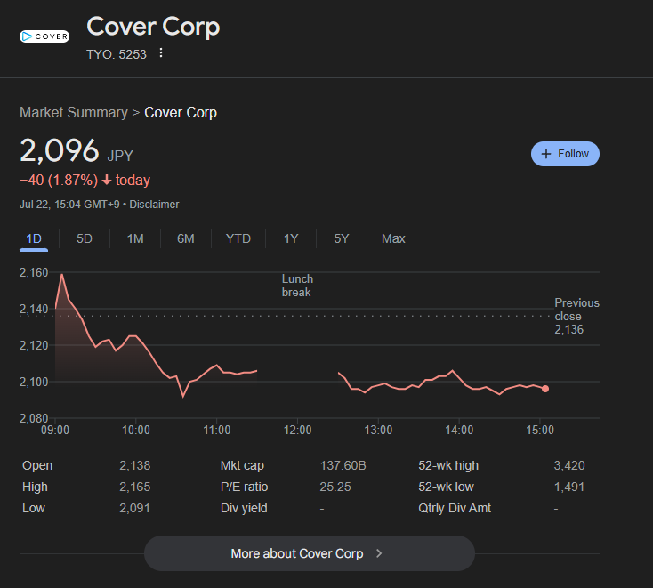
Task: Click the P/E ratio value 25.25
Action: coord(335,487)
